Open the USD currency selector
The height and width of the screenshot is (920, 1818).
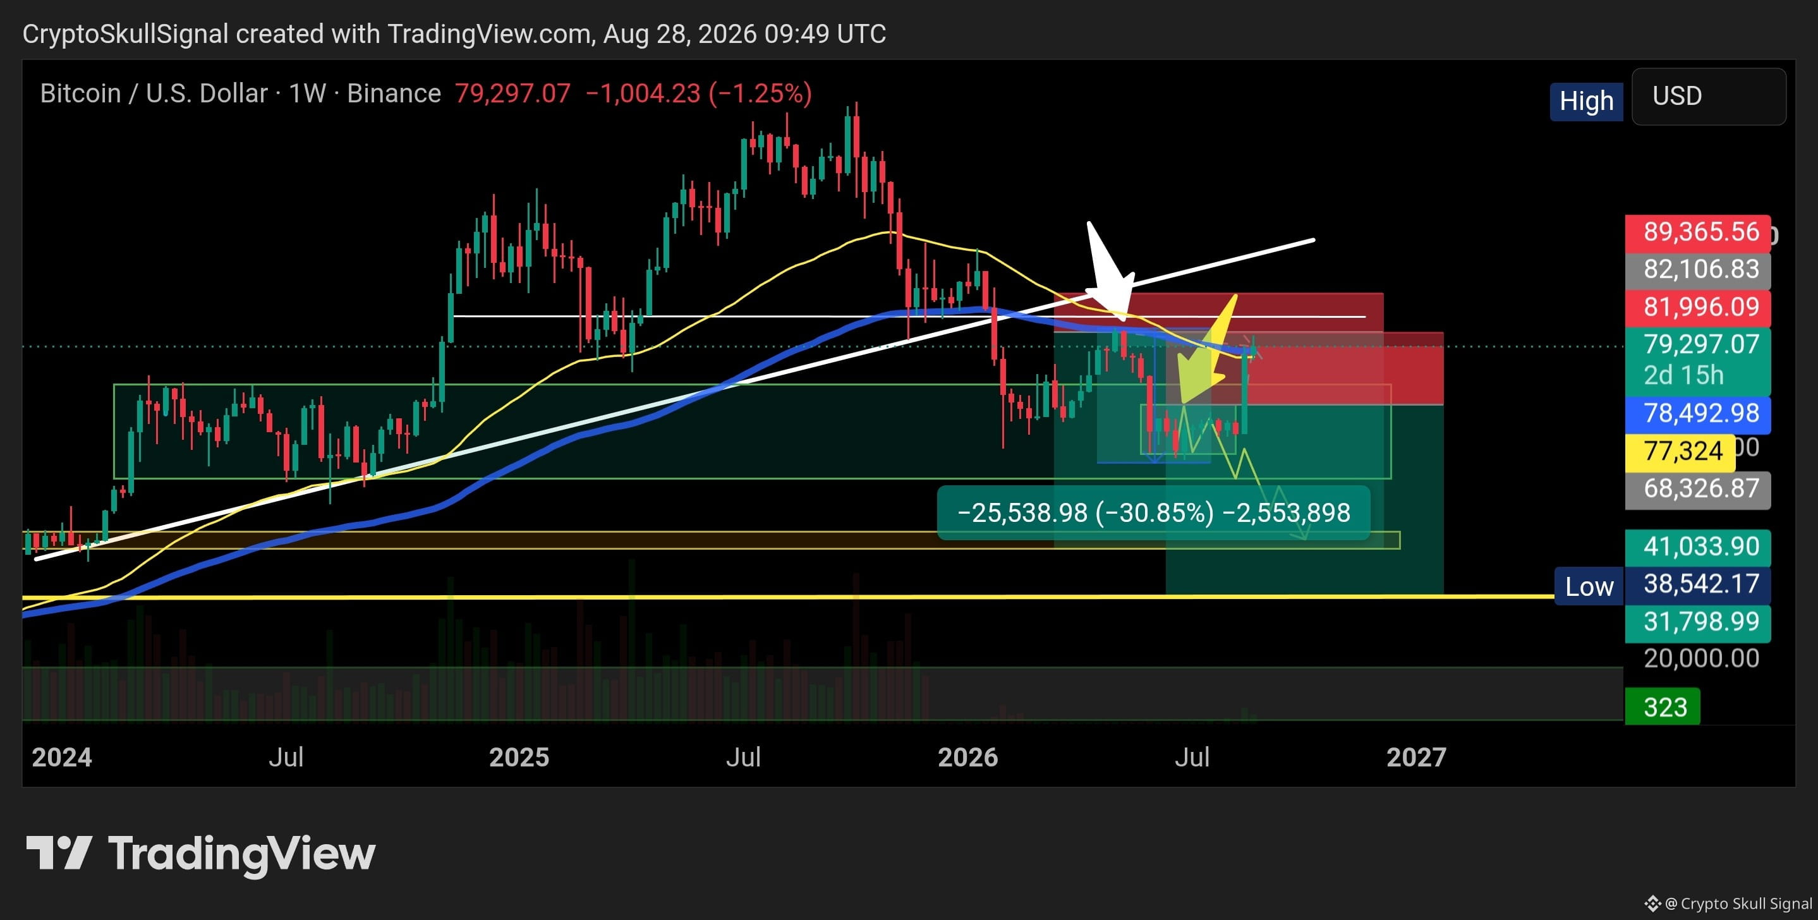point(1709,97)
